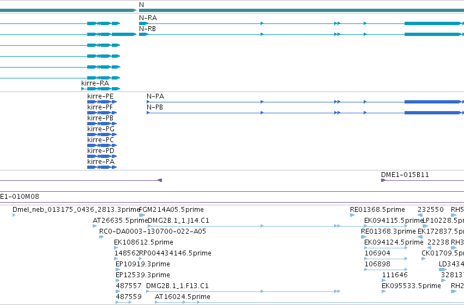Select the EK095533.5prime EST label
The image size is (464, 305).
[411, 286]
